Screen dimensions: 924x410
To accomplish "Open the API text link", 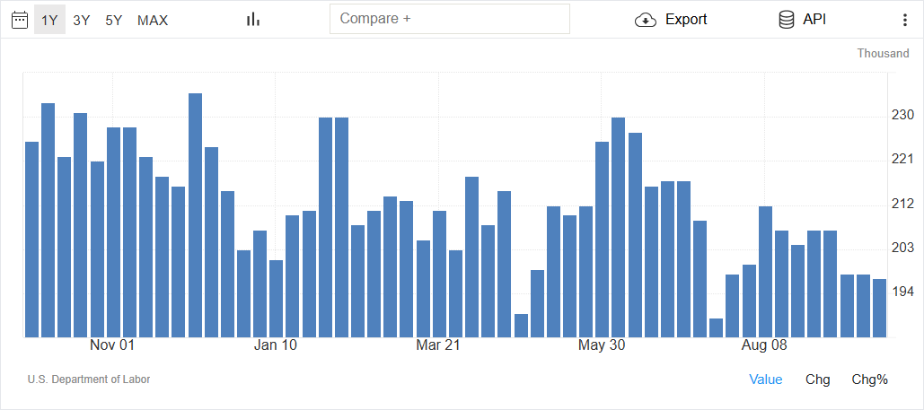I will pyautogui.click(x=814, y=20).
